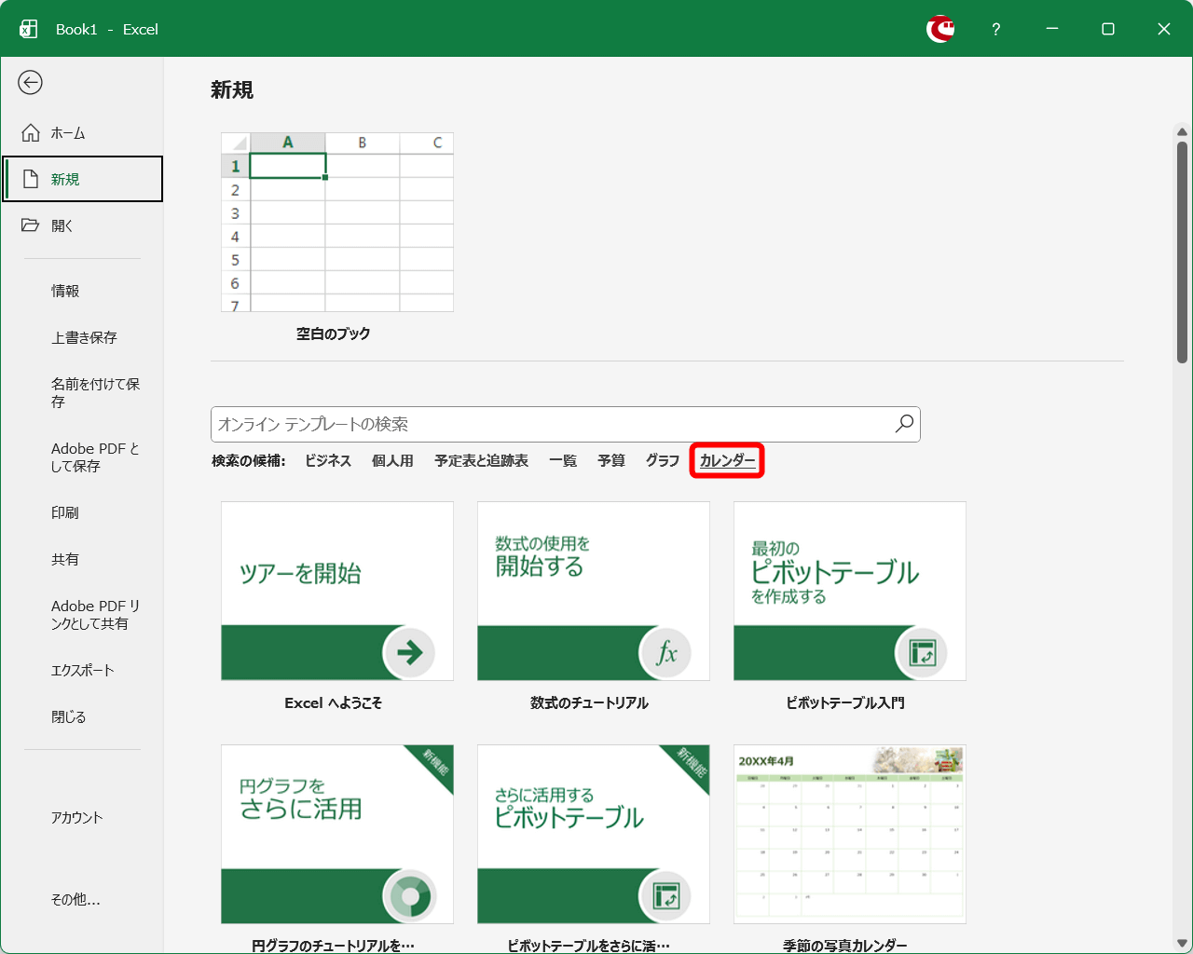The height and width of the screenshot is (954, 1193).
Task: Click the Excel app icon in title bar
Action: (x=29, y=28)
